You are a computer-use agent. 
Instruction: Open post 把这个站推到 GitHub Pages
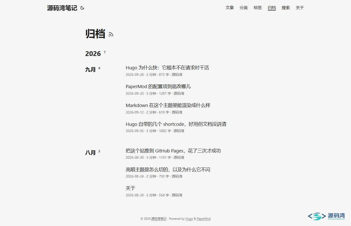pos(173,151)
